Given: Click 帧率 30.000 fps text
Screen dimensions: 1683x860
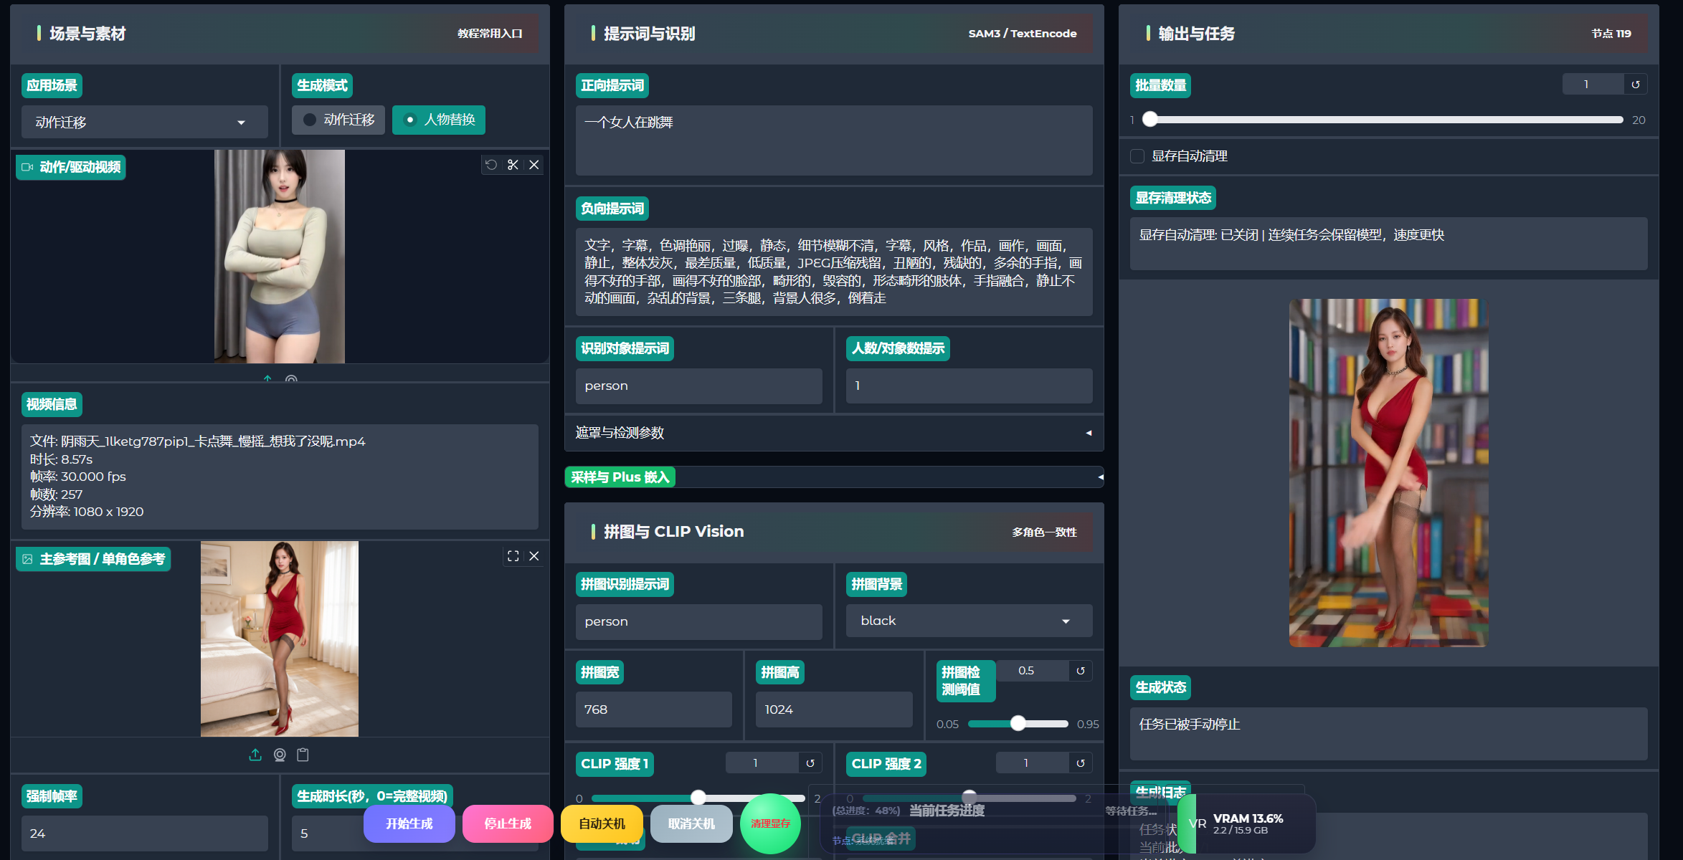Looking at the screenshot, I should tap(78, 477).
